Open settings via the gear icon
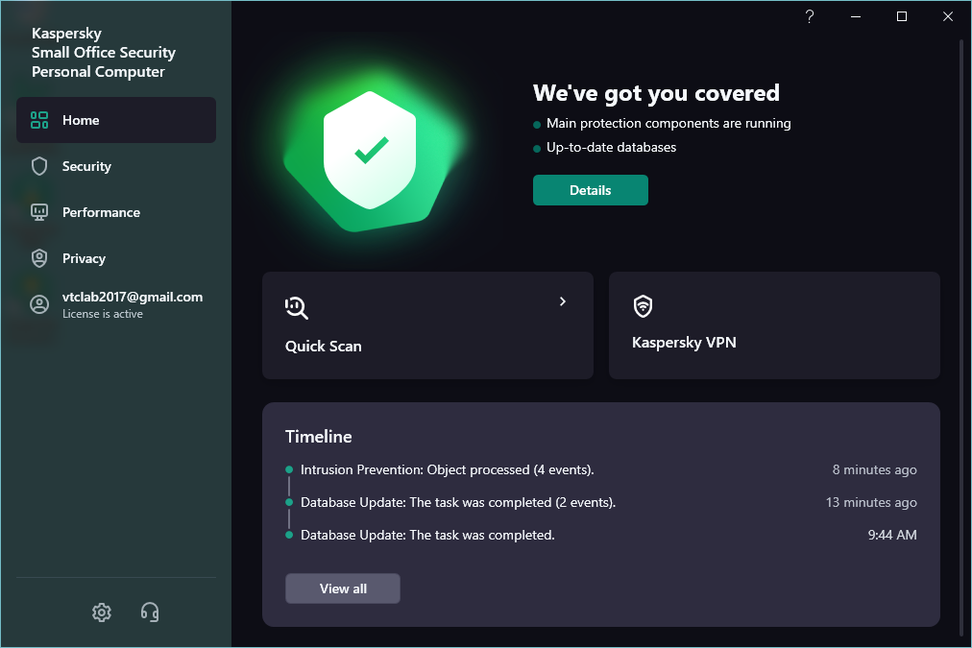 [x=102, y=612]
